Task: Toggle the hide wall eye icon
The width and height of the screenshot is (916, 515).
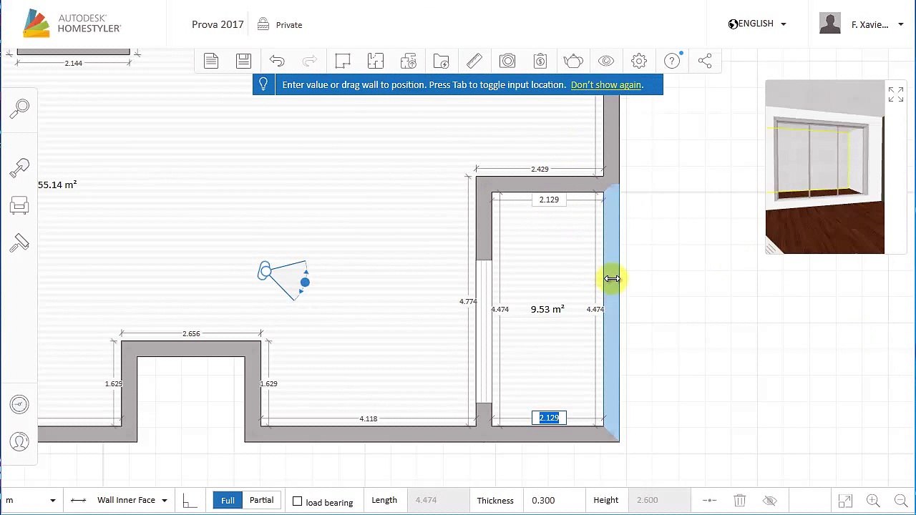Action: pyautogui.click(x=770, y=501)
